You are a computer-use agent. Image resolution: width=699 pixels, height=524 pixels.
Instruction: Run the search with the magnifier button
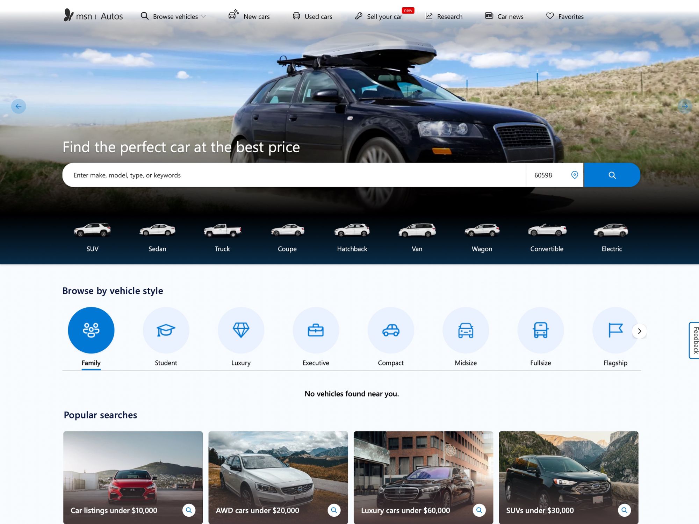pos(612,175)
